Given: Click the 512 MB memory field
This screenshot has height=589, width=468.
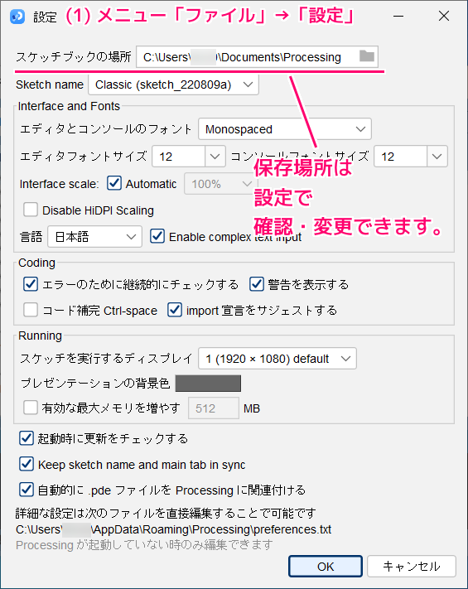Looking at the screenshot, I should coord(214,408).
